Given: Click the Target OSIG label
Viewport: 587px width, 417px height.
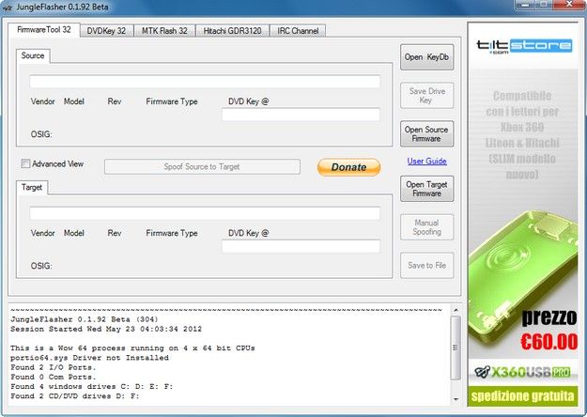Looking at the screenshot, I should coord(41,266).
